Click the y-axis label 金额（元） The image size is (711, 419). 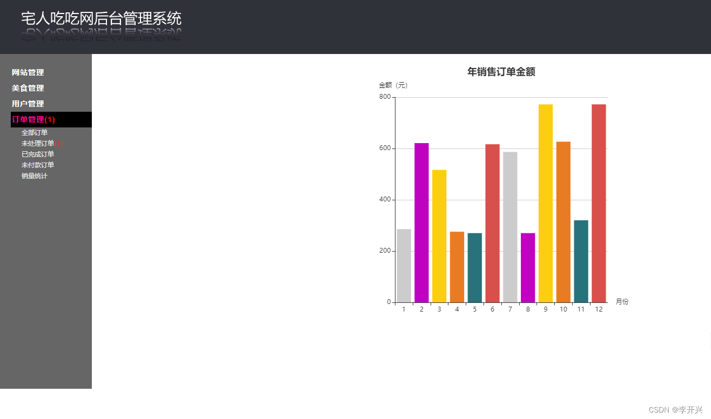point(394,85)
